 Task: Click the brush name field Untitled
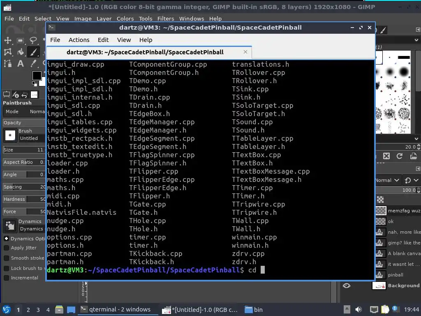point(32,138)
